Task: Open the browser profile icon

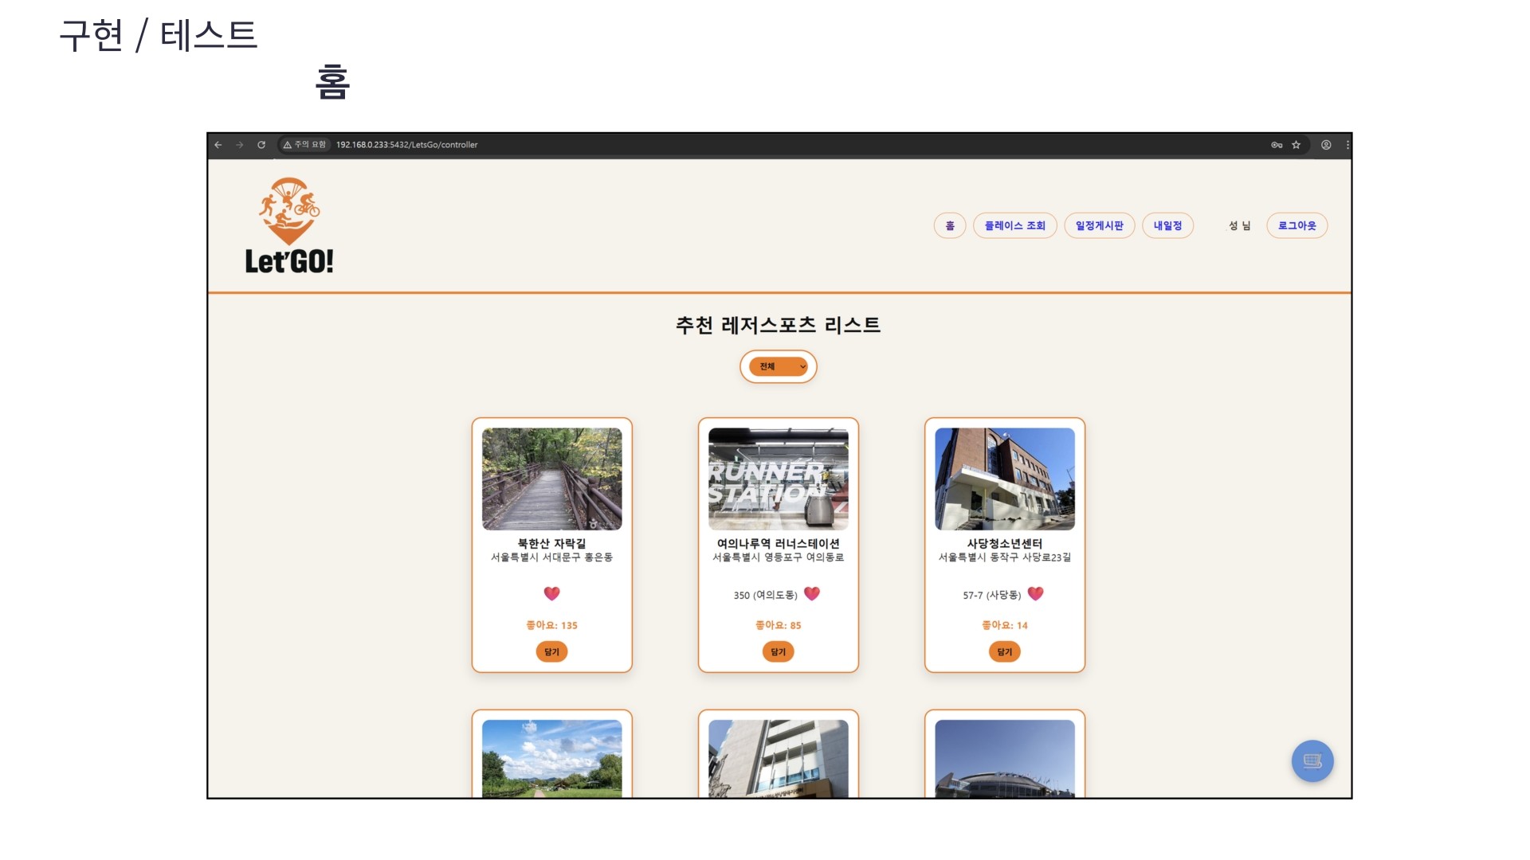Action: click(1326, 145)
